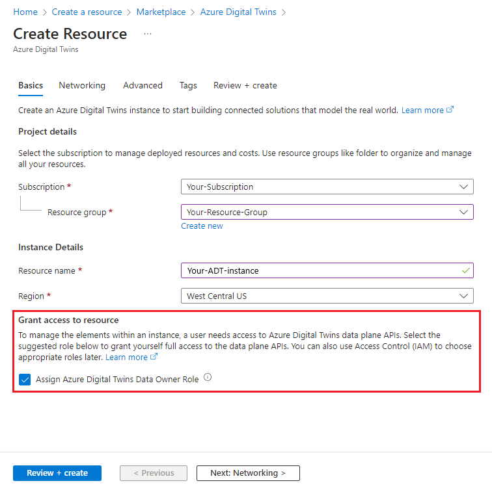Viewport: 492px width, 494px height.
Task: Open Learn more link after intro description
Action: tap(422, 110)
